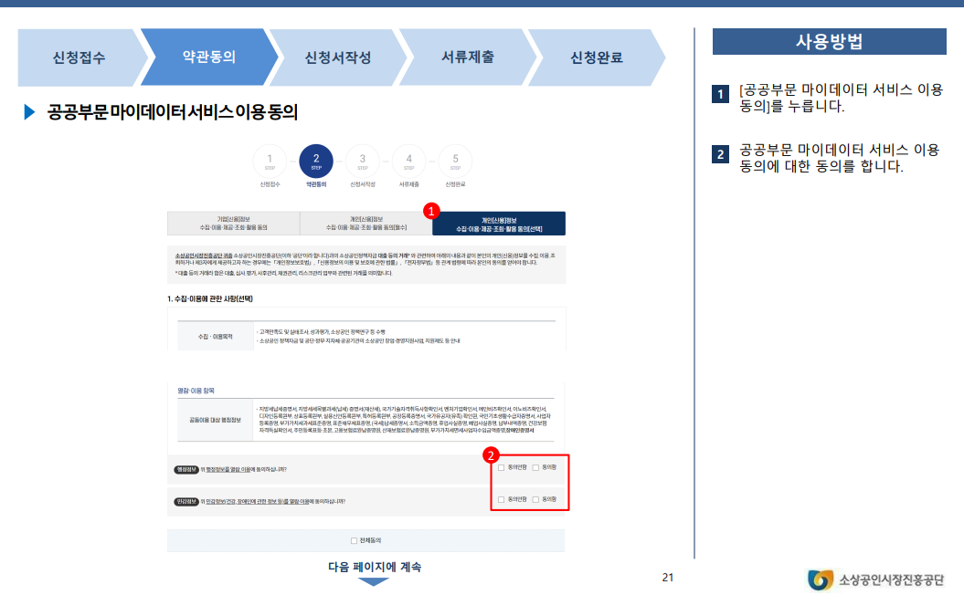Viewport: 964px width, 595px height.
Task: Open the 개인(신용)정보 동의[필수] tab
Action: click(x=366, y=224)
